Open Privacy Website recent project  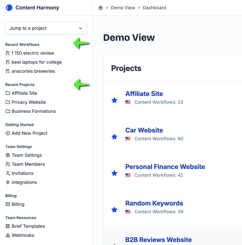click(29, 102)
